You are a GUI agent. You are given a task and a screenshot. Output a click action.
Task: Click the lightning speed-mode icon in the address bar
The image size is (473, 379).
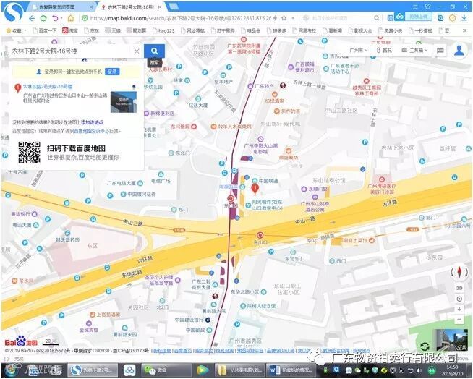[x=275, y=18]
